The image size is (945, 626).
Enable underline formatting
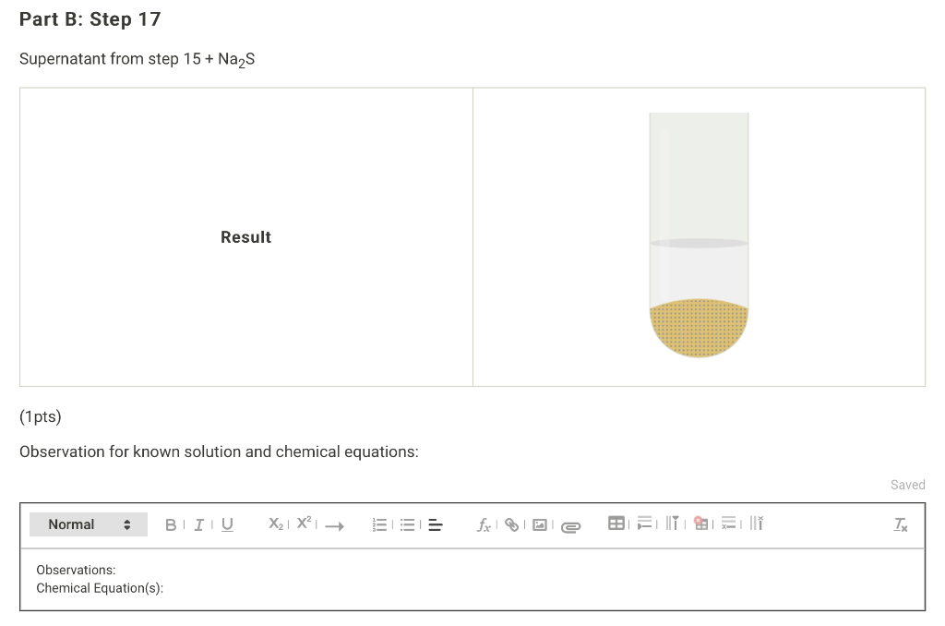[226, 524]
